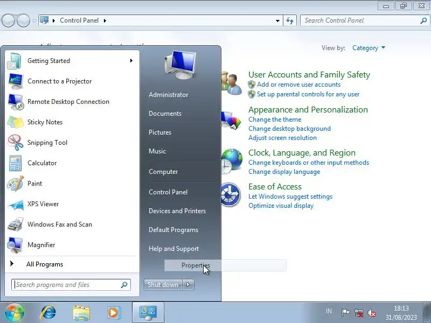The height and width of the screenshot is (323, 431).
Task: Open Music from Start menu
Action: coord(157,151)
